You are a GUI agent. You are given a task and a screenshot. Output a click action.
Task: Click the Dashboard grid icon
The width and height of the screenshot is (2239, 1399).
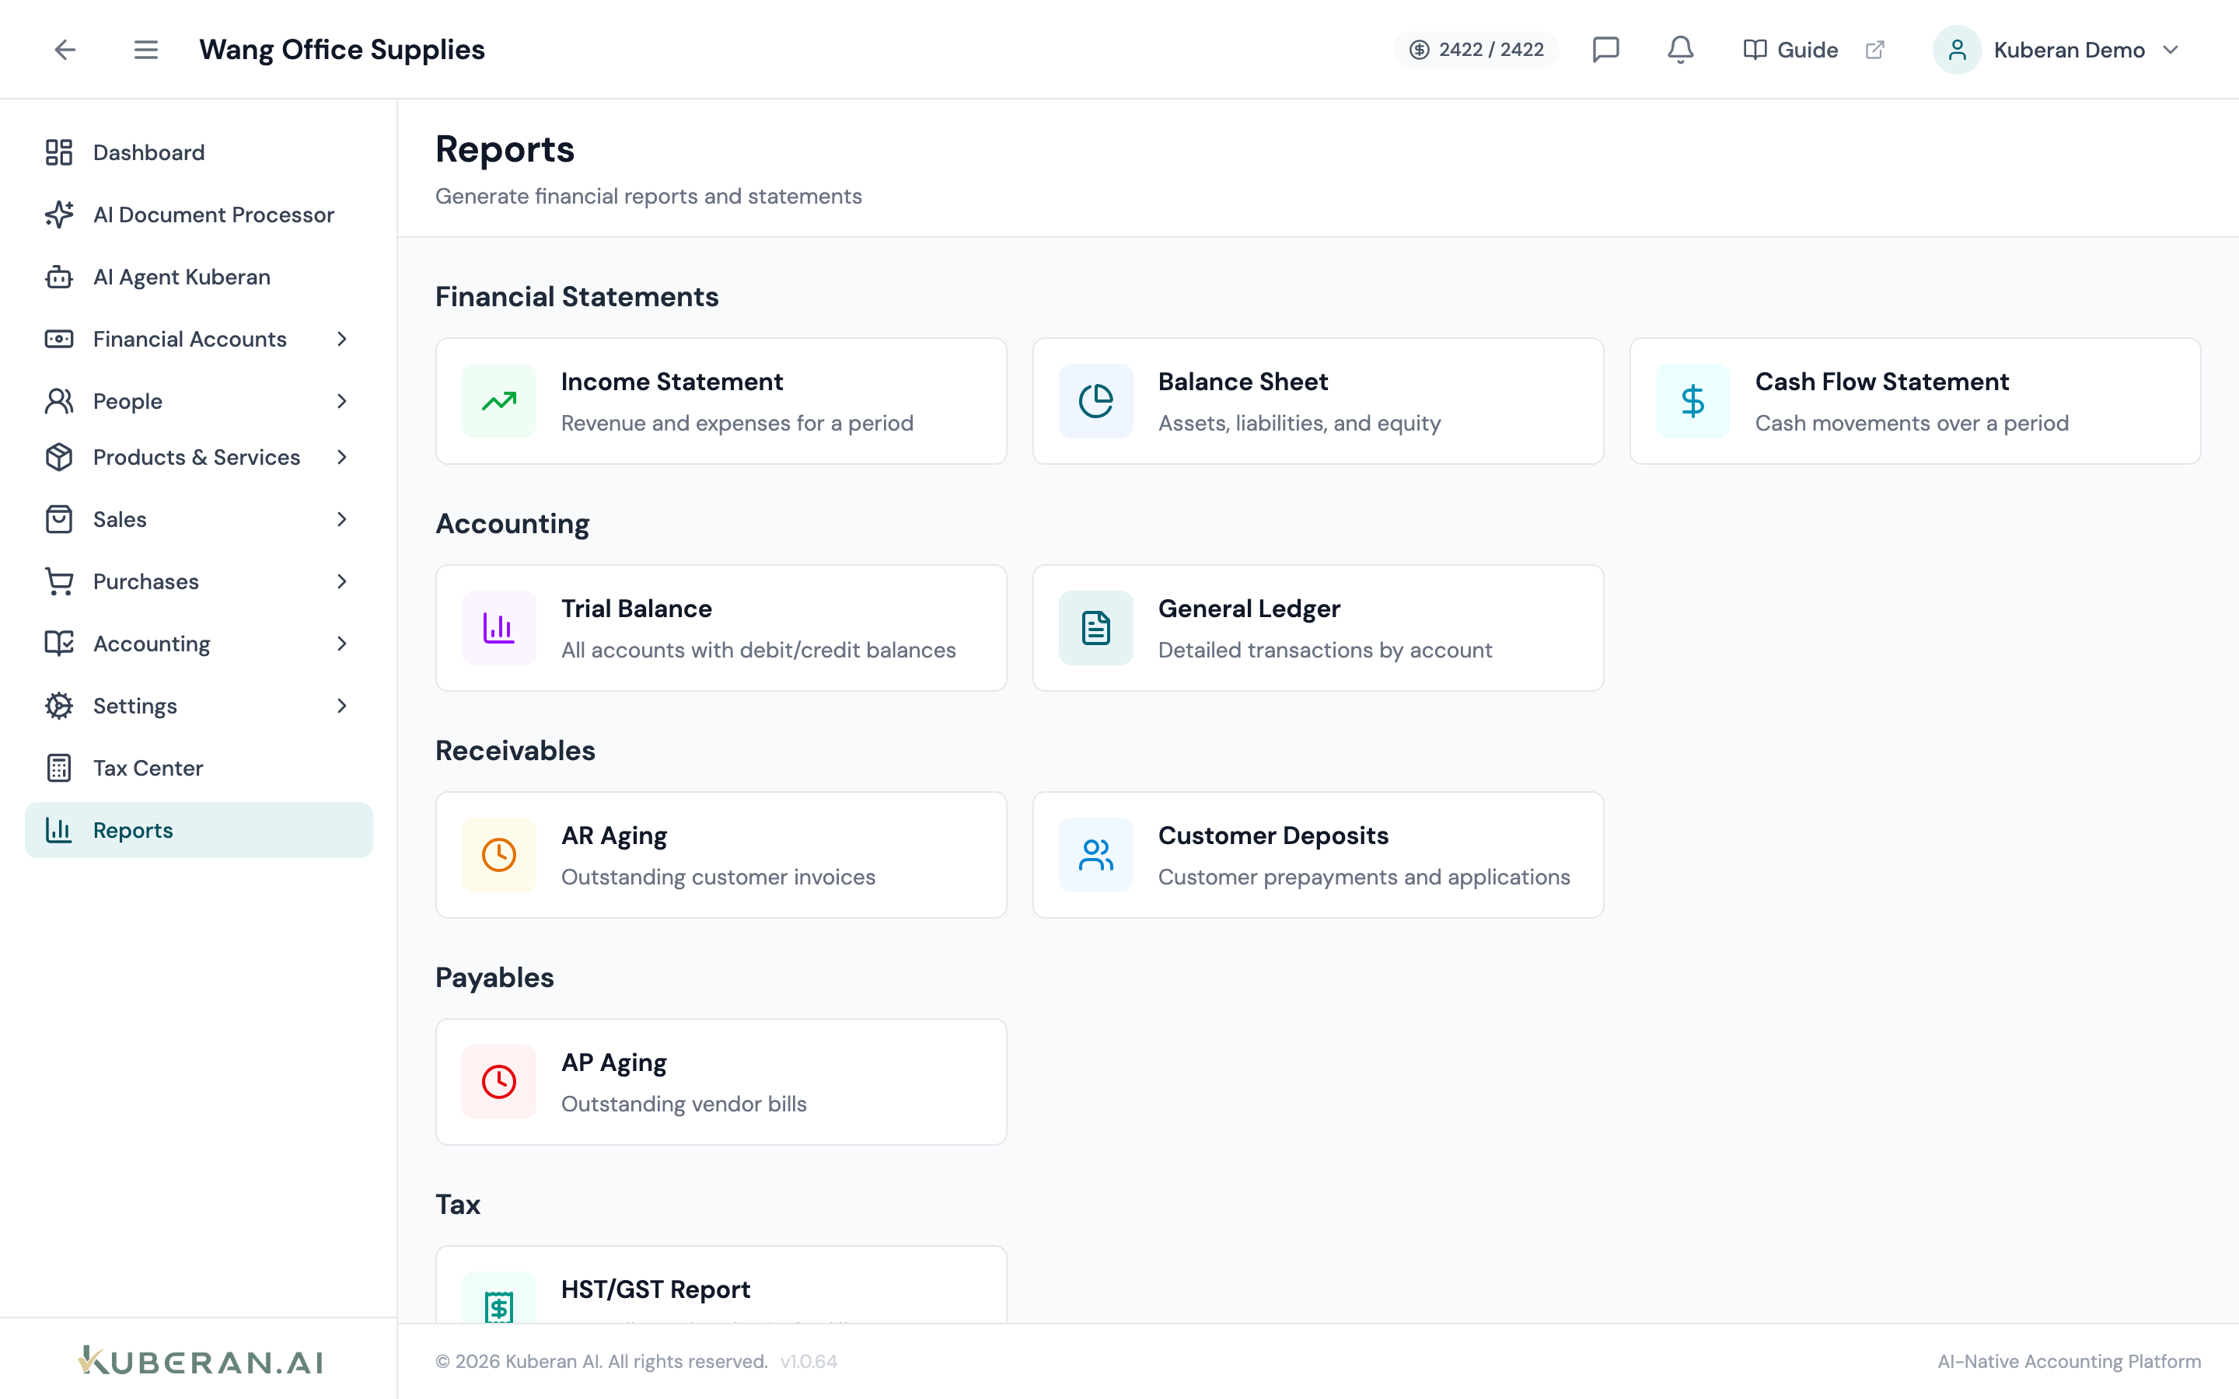coord(59,152)
